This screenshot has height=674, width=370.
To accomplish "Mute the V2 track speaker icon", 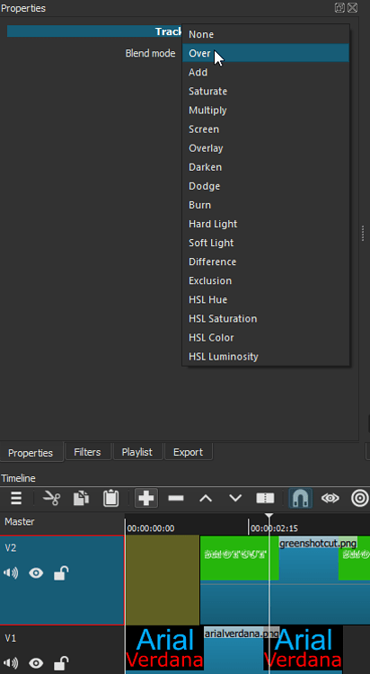I will pyautogui.click(x=11, y=573).
